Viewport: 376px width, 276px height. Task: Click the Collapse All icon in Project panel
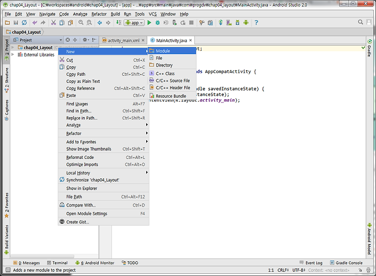(x=75, y=40)
